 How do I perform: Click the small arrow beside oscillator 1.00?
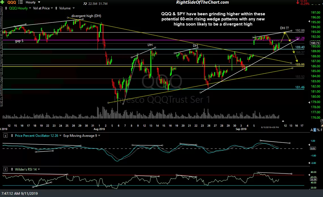click(x=309, y=145)
